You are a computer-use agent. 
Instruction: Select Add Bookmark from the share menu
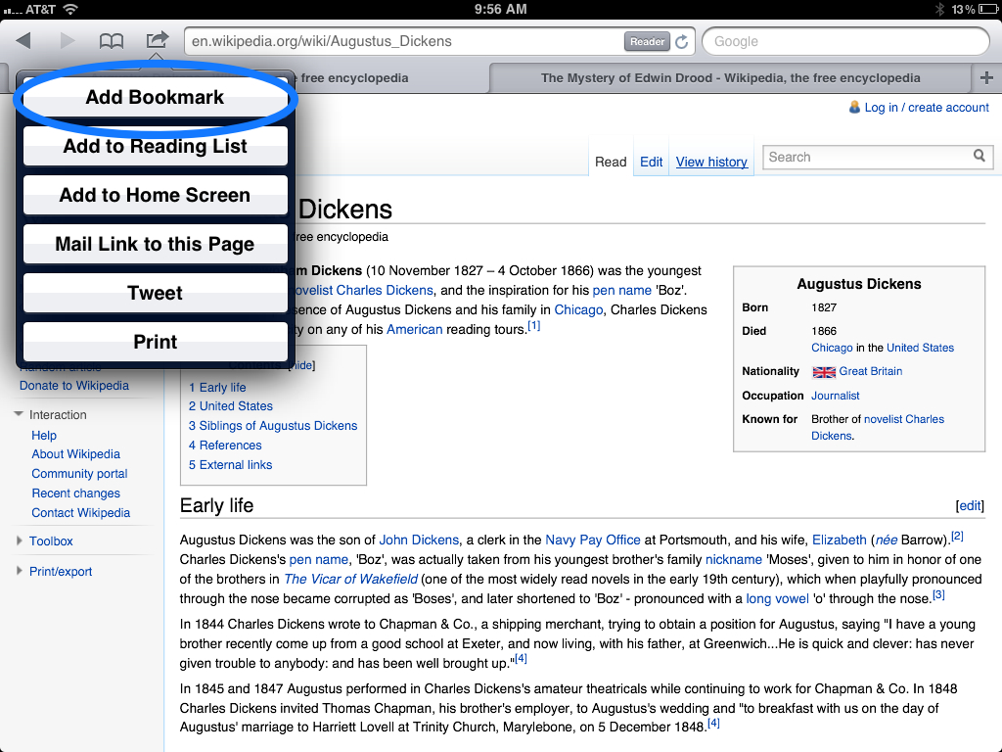[x=155, y=97]
